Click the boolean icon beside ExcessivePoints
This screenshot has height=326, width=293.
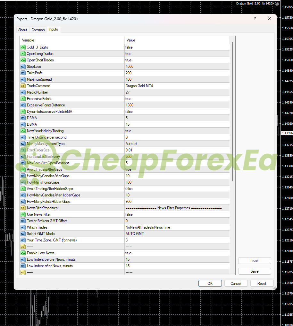click(x=23, y=99)
